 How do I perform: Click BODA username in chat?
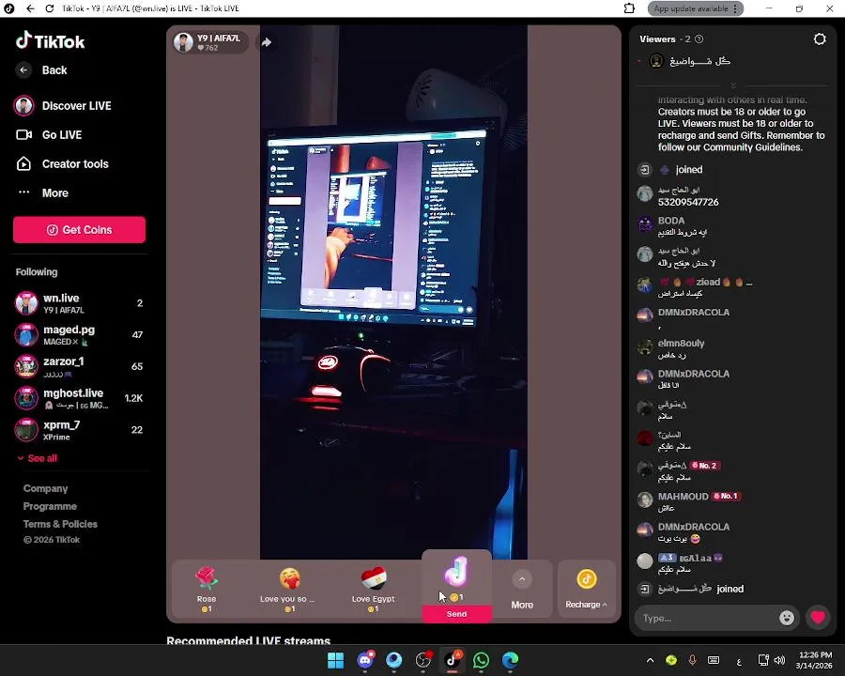coord(671,221)
